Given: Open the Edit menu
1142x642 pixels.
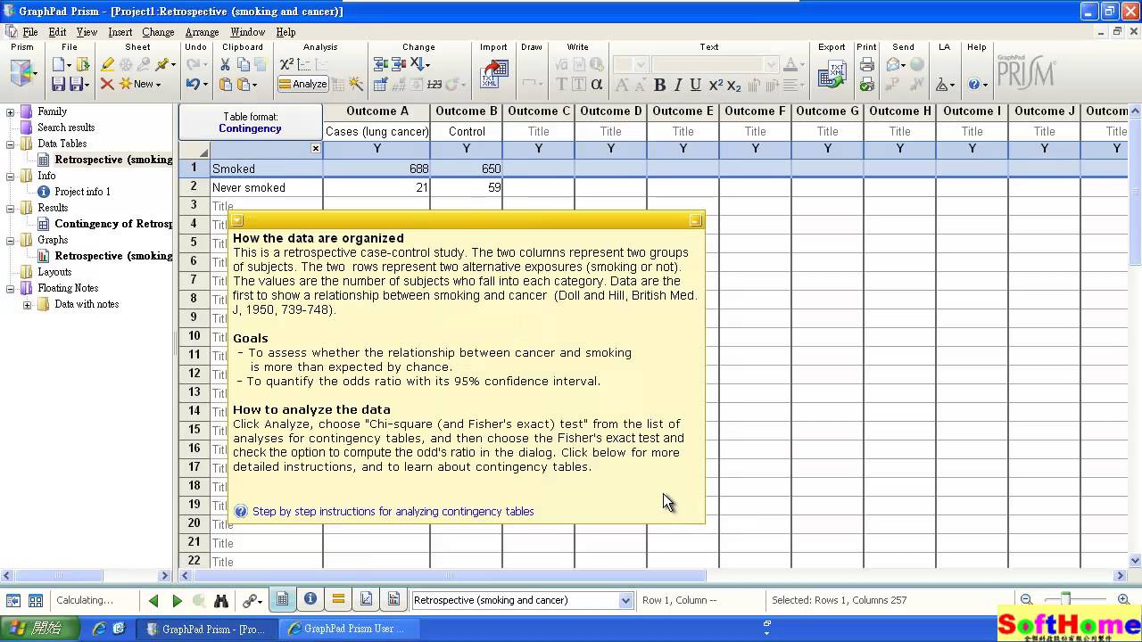Looking at the screenshot, I should 57,32.
